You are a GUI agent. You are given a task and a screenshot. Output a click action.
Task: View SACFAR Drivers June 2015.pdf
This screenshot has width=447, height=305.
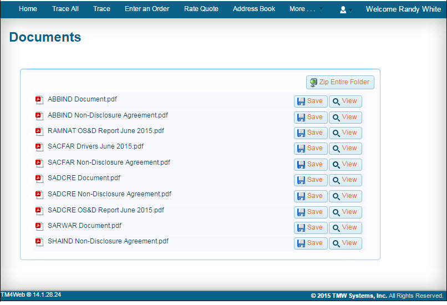(x=345, y=148)
